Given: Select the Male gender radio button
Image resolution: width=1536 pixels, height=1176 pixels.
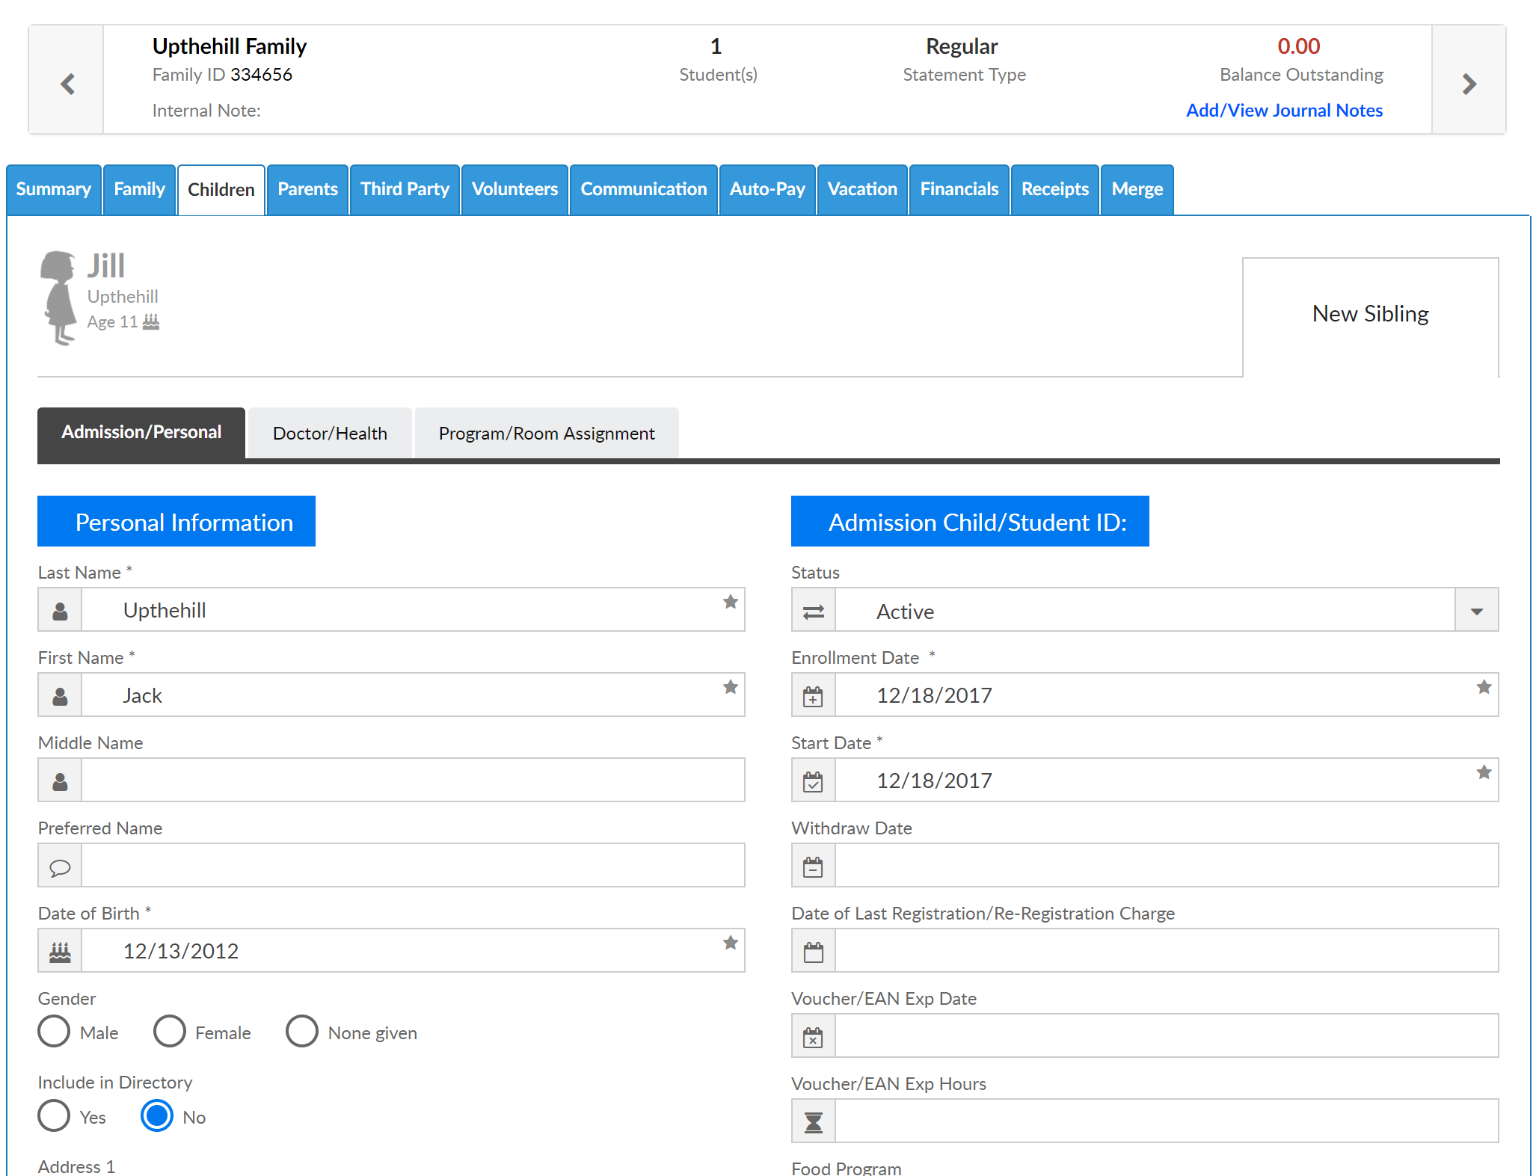Looking at the screenshot, I should tap(54, 1032).
